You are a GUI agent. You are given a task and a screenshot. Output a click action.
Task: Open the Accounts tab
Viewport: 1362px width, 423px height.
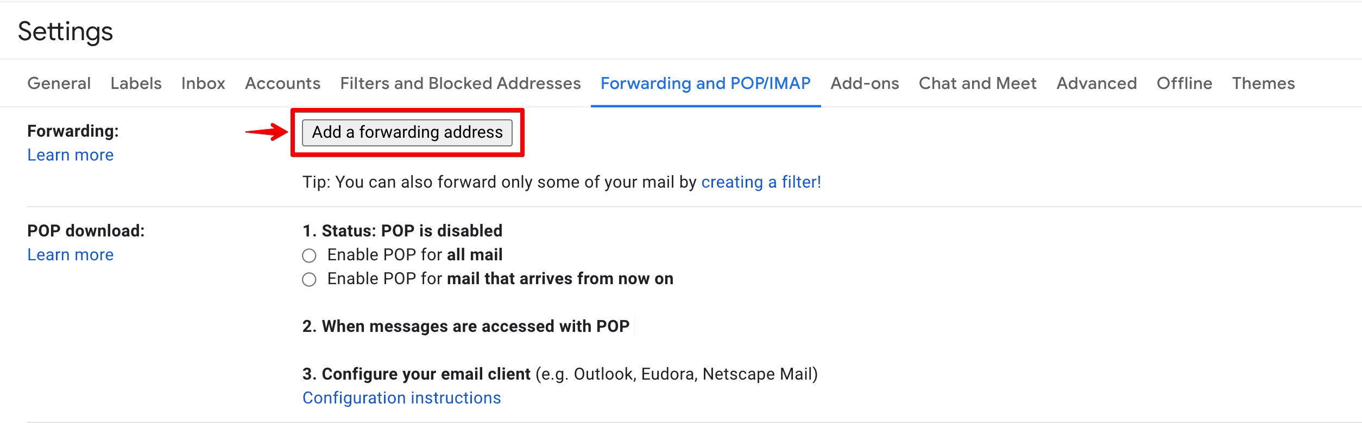282,84
